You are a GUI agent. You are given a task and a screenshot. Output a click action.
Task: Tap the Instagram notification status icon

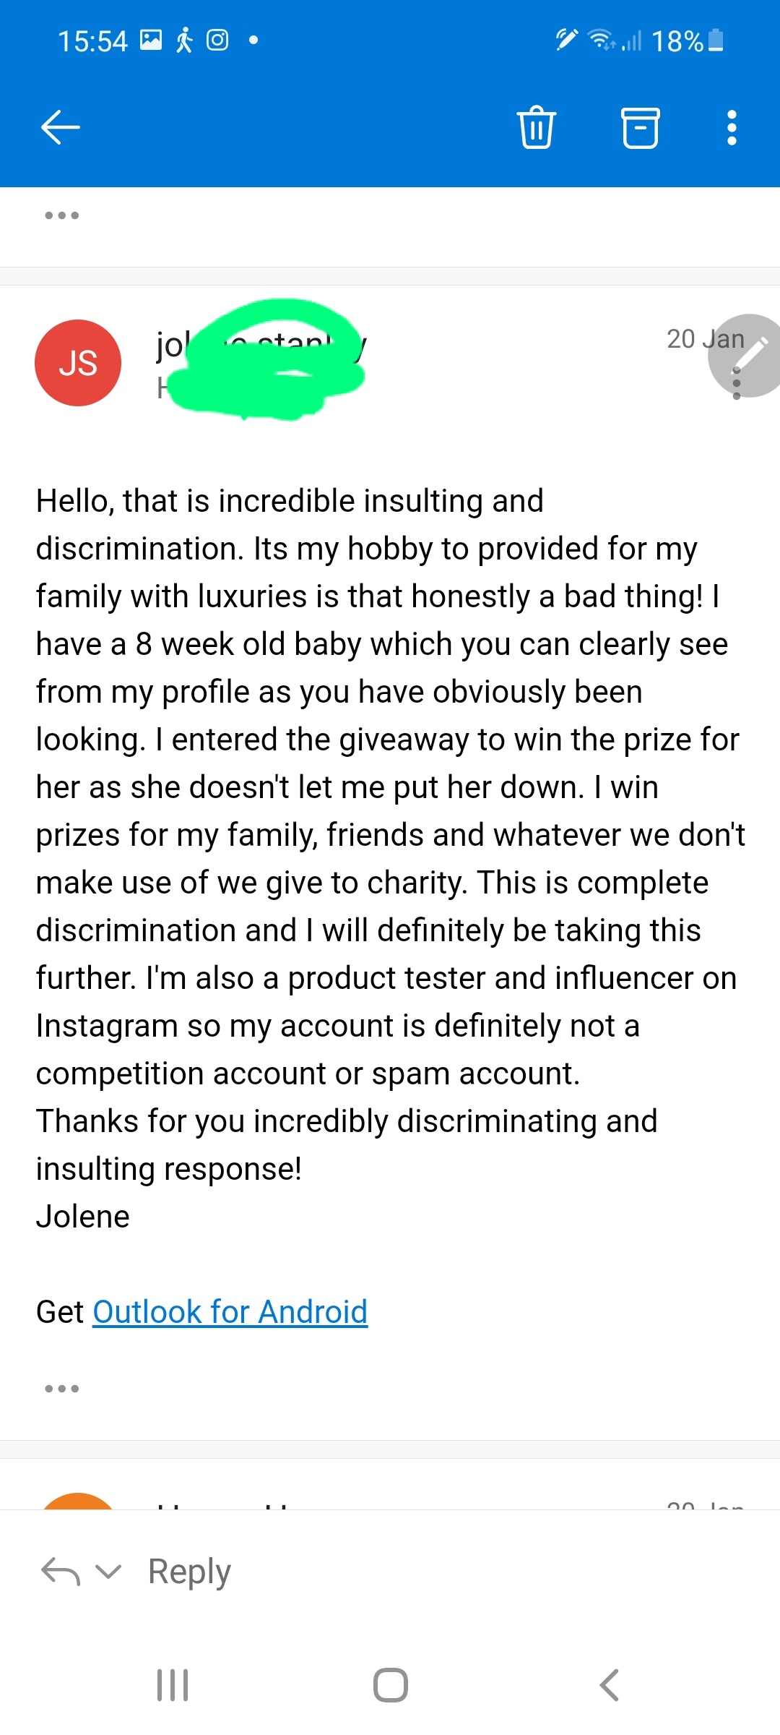(217, 40)
